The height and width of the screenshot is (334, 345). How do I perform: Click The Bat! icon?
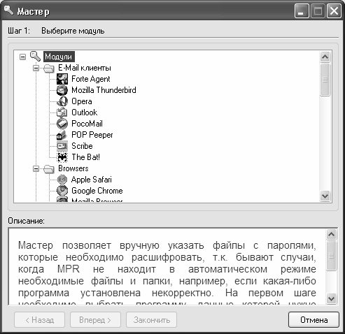point(62,157)
